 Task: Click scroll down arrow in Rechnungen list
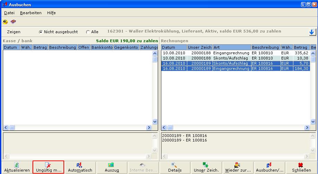click(313, 122)
